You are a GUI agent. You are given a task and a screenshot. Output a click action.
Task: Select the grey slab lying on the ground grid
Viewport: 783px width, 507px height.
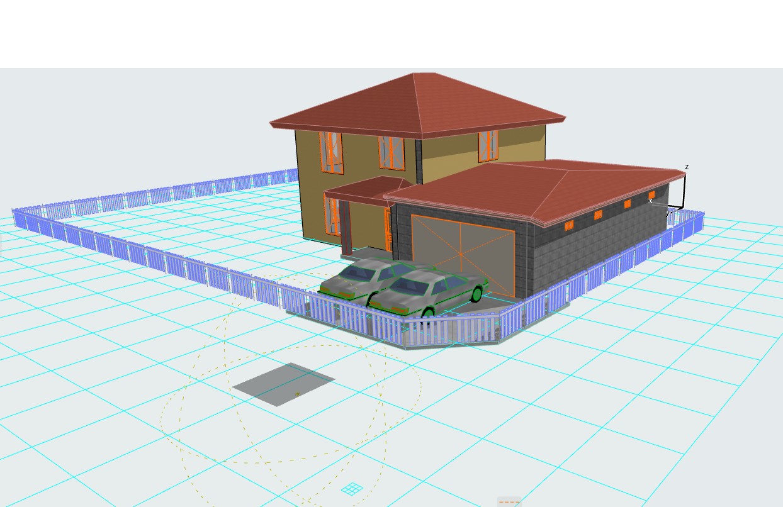pyautogui.click(x=283, y=384)
